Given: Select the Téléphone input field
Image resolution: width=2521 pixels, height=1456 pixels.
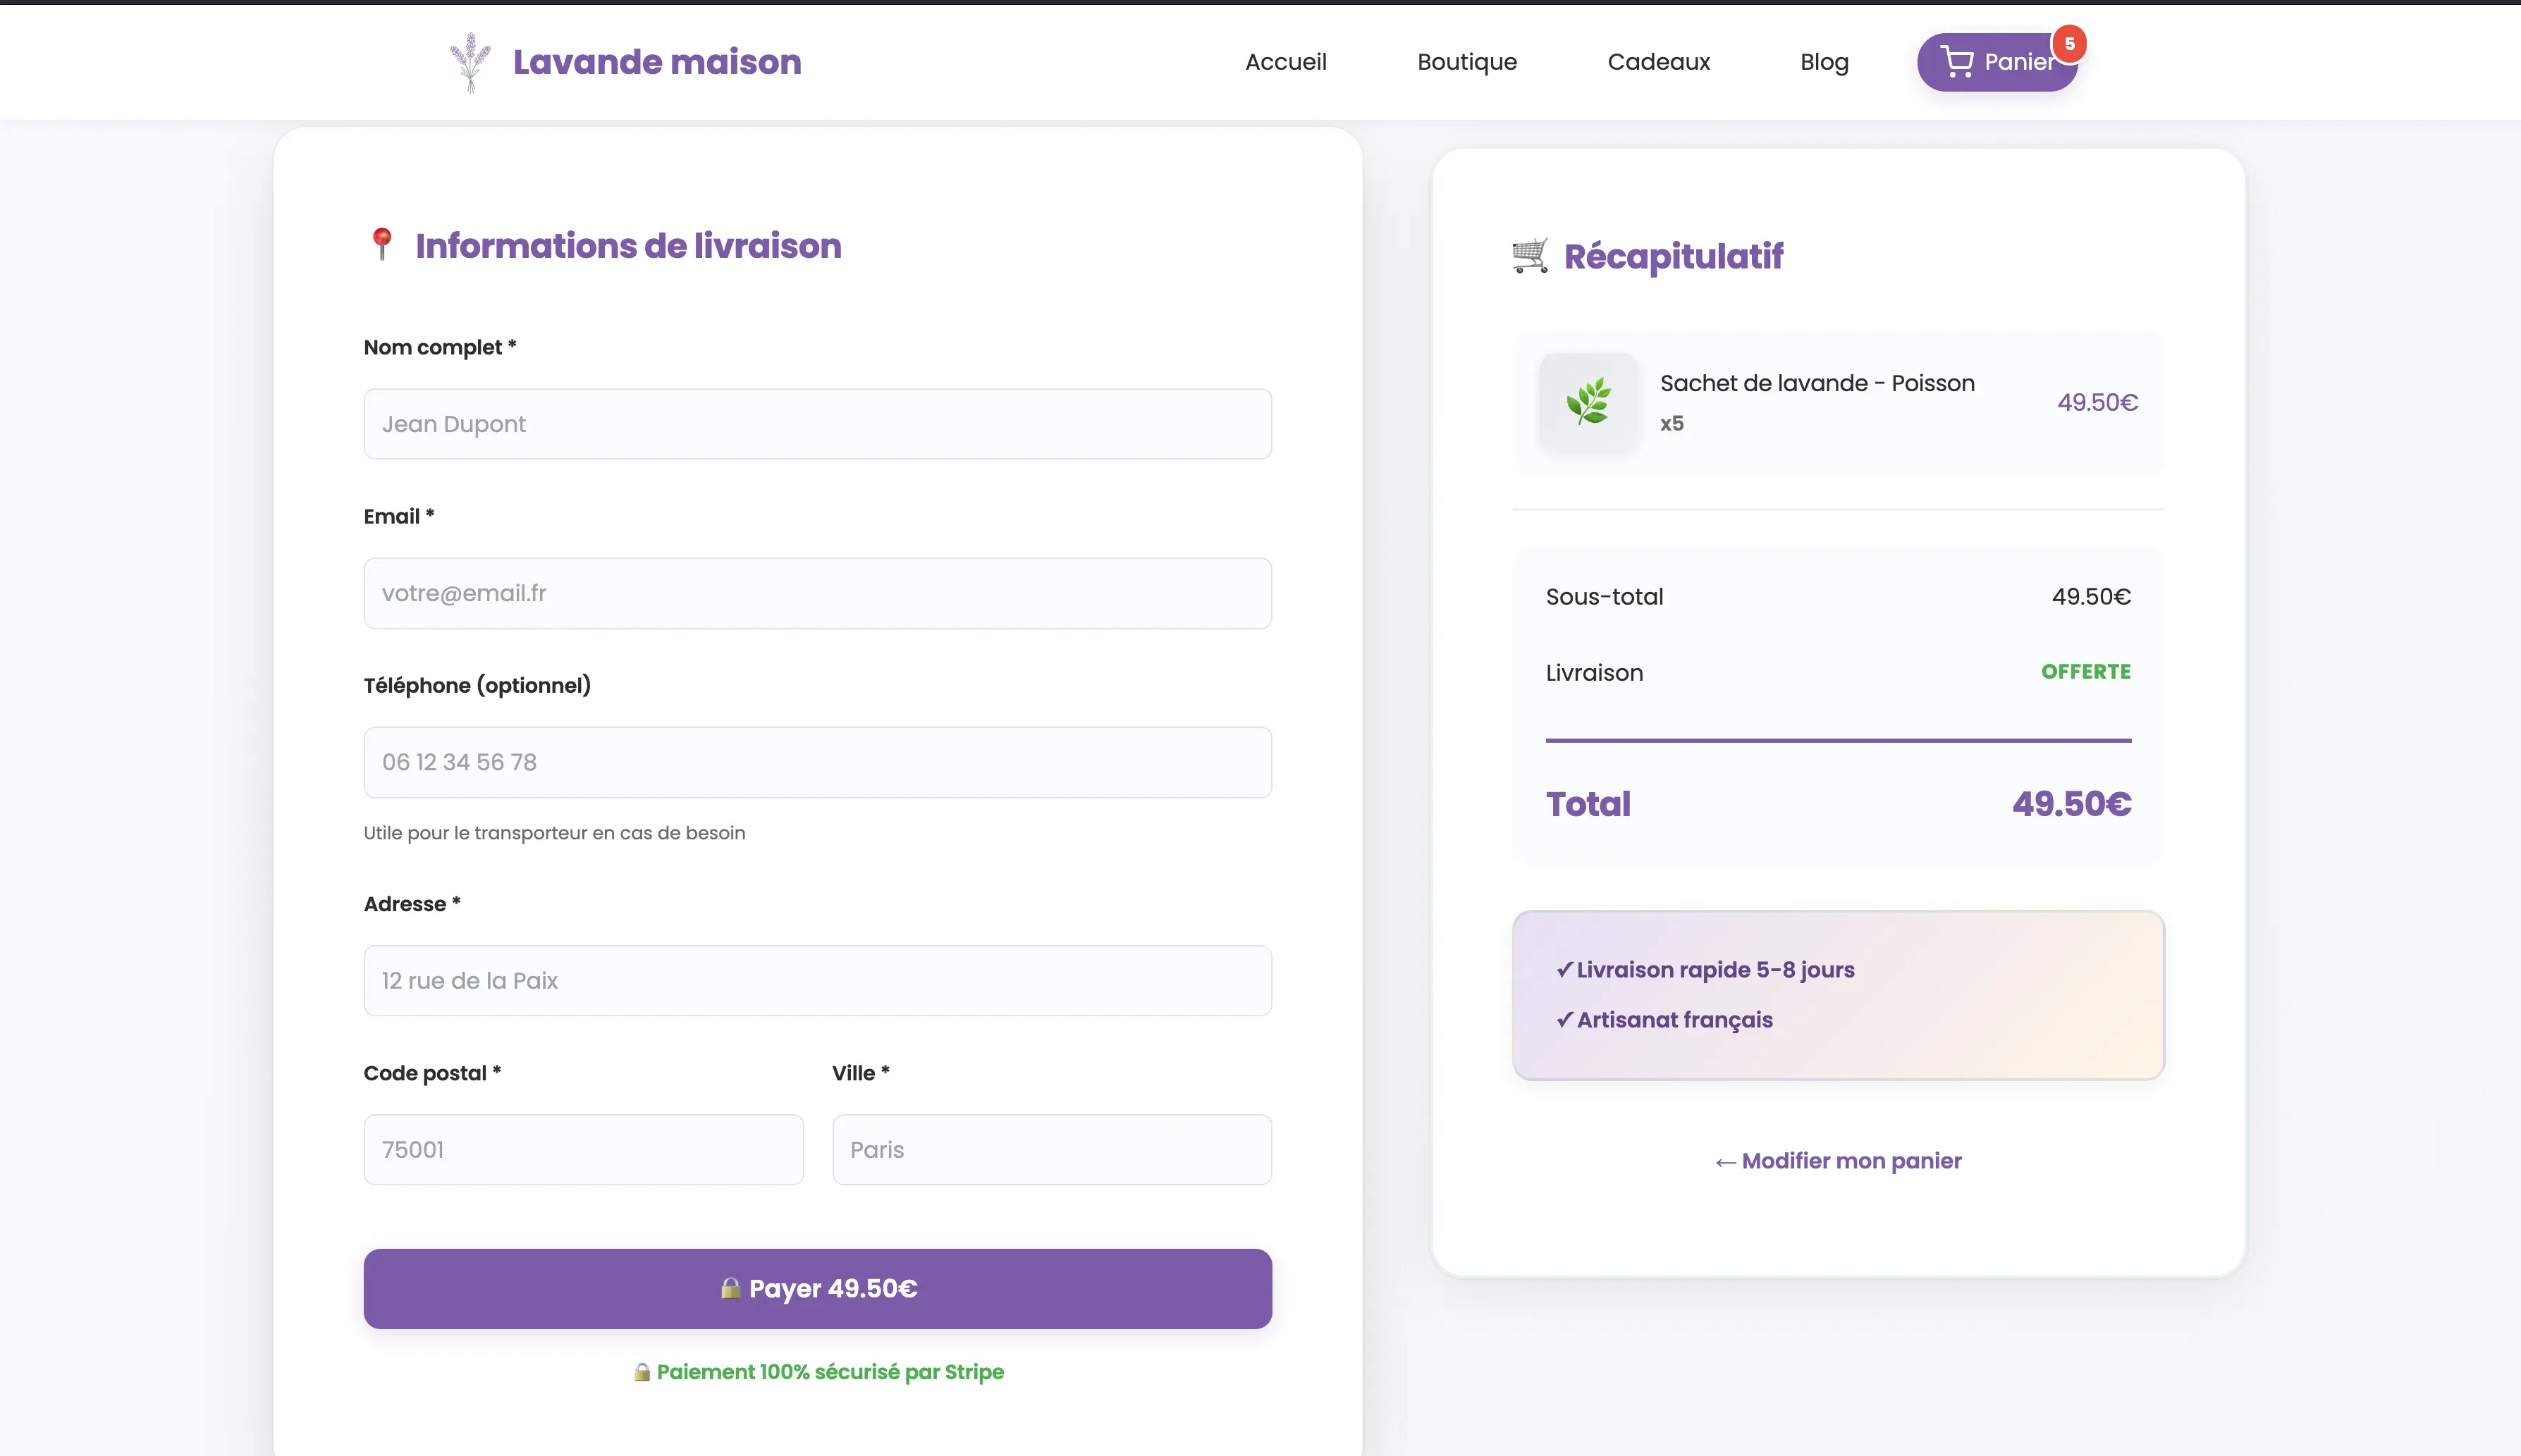Looking at the screenshot, I should [817, 762].
